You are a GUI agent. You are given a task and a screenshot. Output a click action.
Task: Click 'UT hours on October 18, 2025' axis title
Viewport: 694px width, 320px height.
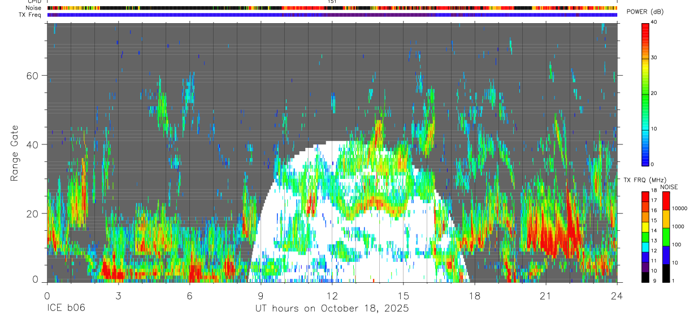[x=331, y=309]
